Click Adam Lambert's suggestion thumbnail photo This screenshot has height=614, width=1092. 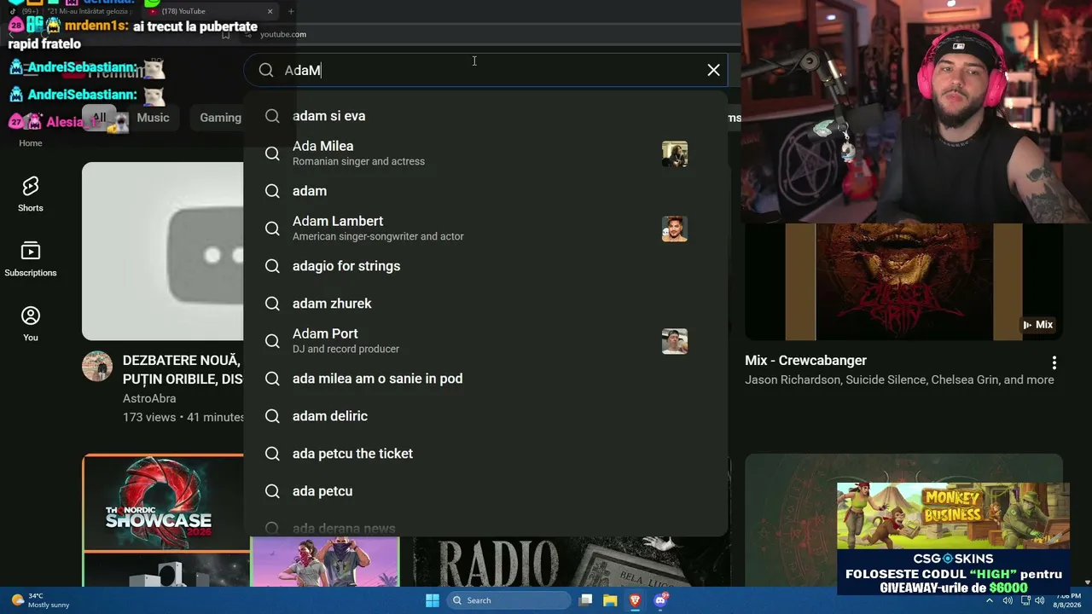(674, 229)
